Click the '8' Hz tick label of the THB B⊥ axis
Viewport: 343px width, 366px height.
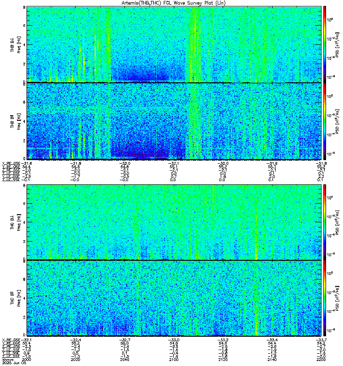click(24, 7)
